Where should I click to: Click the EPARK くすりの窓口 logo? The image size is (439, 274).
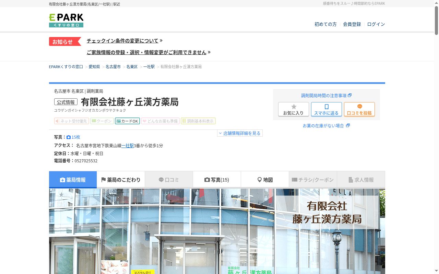pos(66,21)
